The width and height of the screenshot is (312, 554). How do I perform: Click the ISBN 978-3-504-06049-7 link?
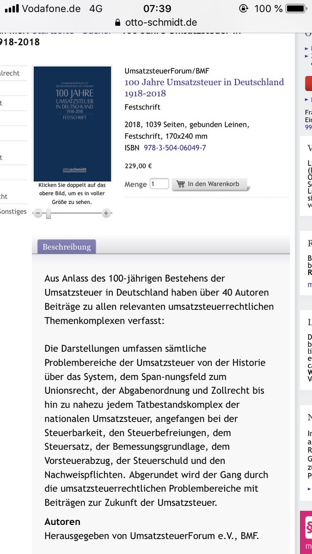point(175,148)
